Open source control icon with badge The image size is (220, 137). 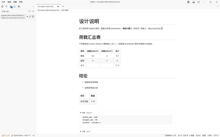pyautogui.click(x=11, y=7)
